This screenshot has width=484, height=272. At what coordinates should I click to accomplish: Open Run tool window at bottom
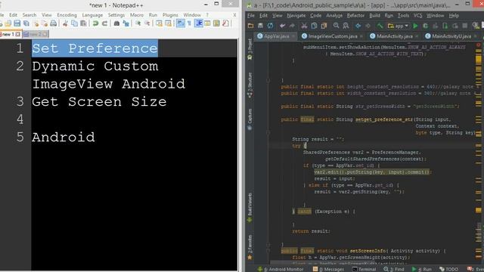(x=422, y=269)
